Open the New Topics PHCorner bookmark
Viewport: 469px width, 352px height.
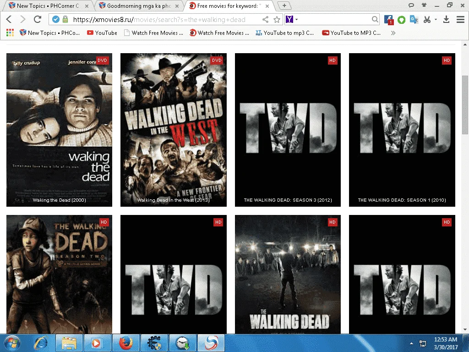(x=49, y=33)
